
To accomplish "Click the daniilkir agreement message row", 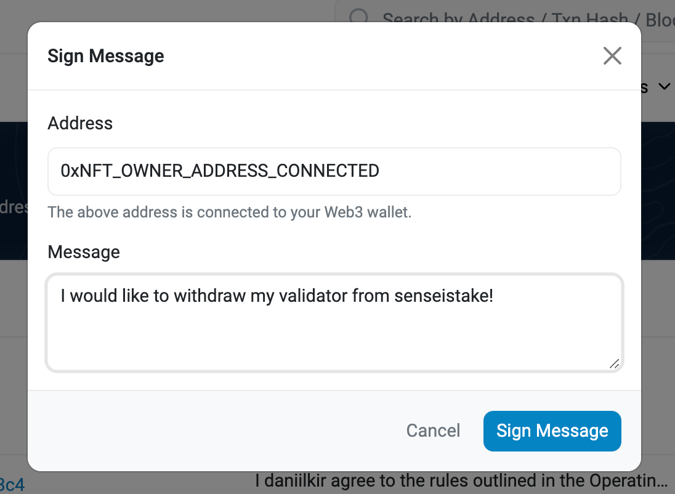I will point(461,480).
